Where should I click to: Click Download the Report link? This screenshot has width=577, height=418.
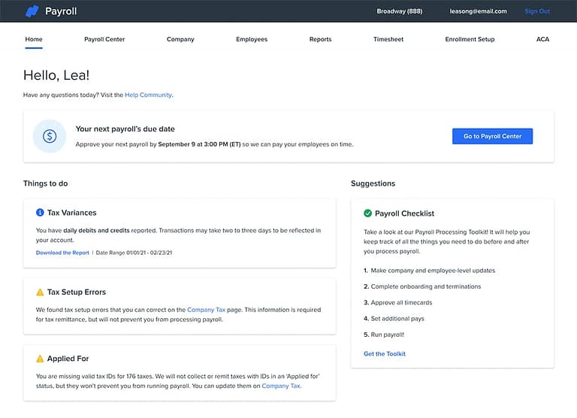coord(62,253)
